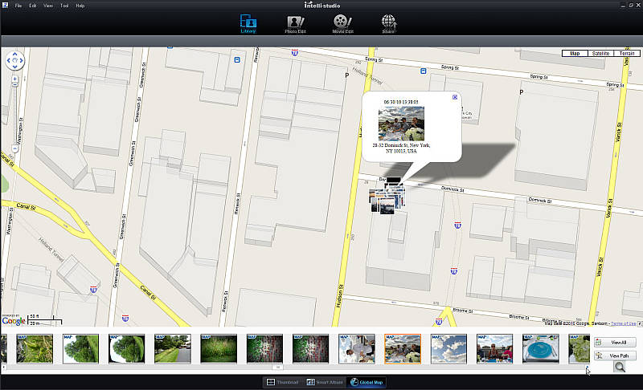Select the Library mode icon

249,24
